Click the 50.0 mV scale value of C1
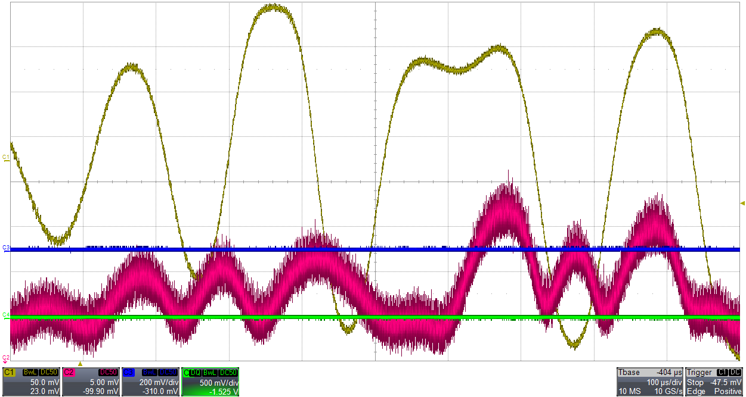This screenshot has height=397, width=746. (45, 382)
